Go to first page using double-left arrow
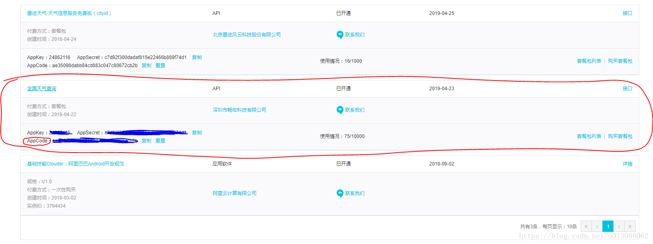Viewport: 653px width, 244px height. click(586, 226)
